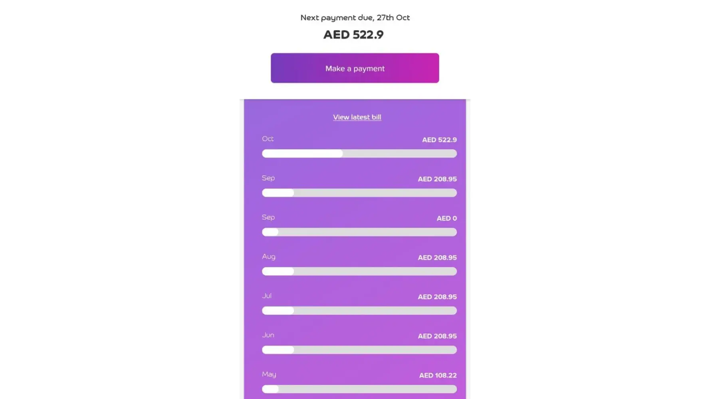Screen dimensions: 710x399
Task: Click the Oct row AED 522.9 amount
Action: [439, 140]
